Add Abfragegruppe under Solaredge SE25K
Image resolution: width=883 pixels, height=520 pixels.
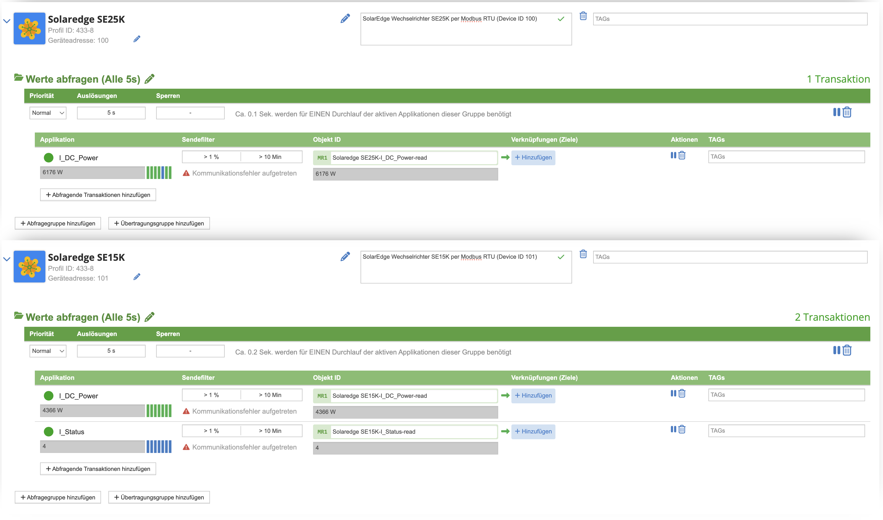coord(58,223)
